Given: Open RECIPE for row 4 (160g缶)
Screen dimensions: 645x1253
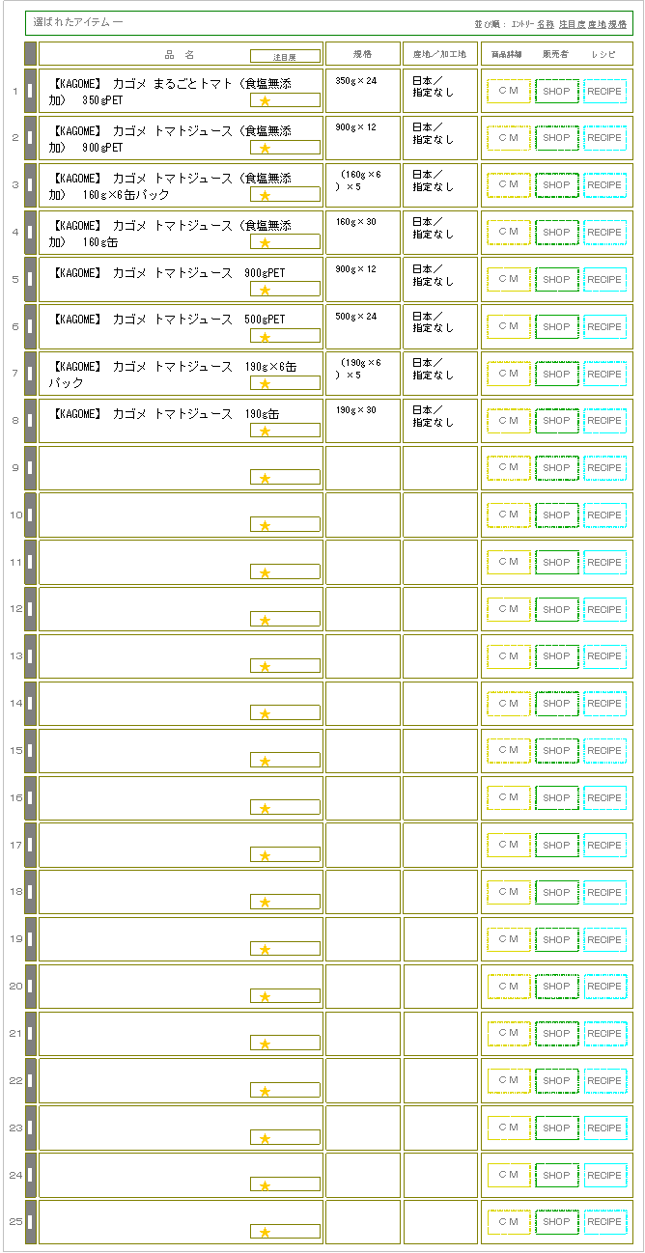Looking at the screenshot, I should pyautogui.click(x=605, y=233).
